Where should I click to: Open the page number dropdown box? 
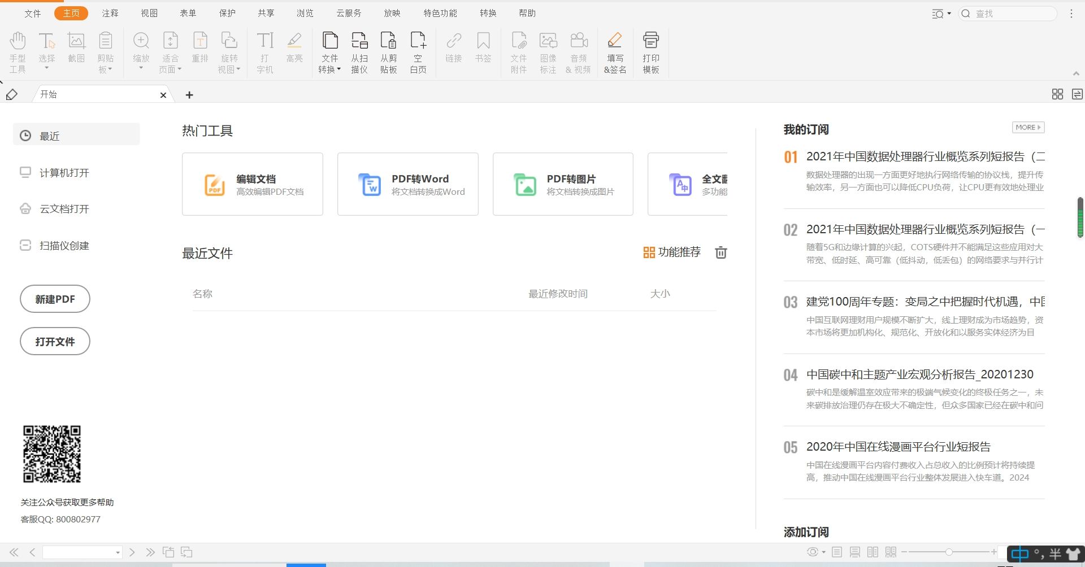pos(118,552)
